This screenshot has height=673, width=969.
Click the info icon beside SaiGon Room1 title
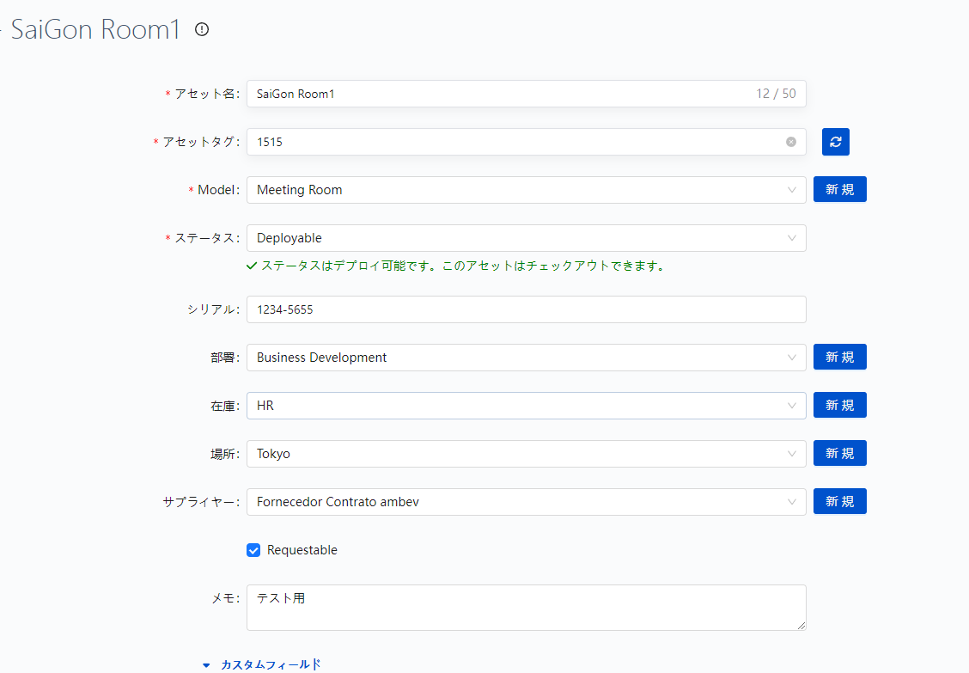[202, 29]
